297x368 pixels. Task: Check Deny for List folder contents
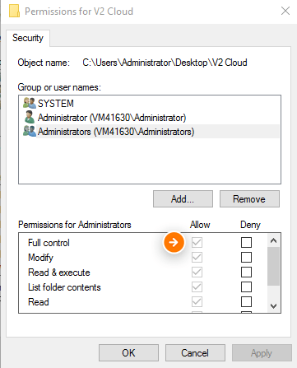coord(246,286)
